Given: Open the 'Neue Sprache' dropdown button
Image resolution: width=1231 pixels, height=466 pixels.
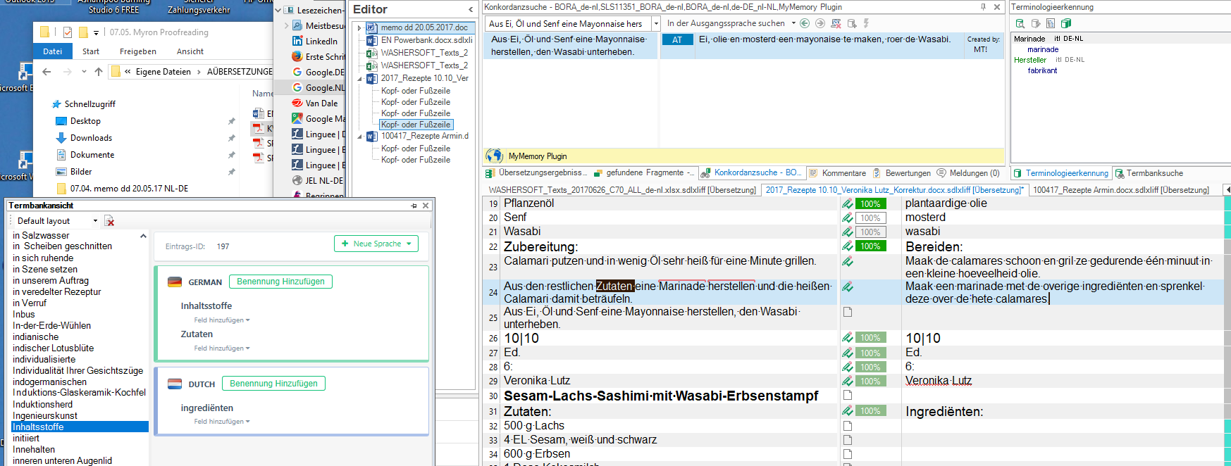Looking at the screenshot, I should (x=376, y=244).
